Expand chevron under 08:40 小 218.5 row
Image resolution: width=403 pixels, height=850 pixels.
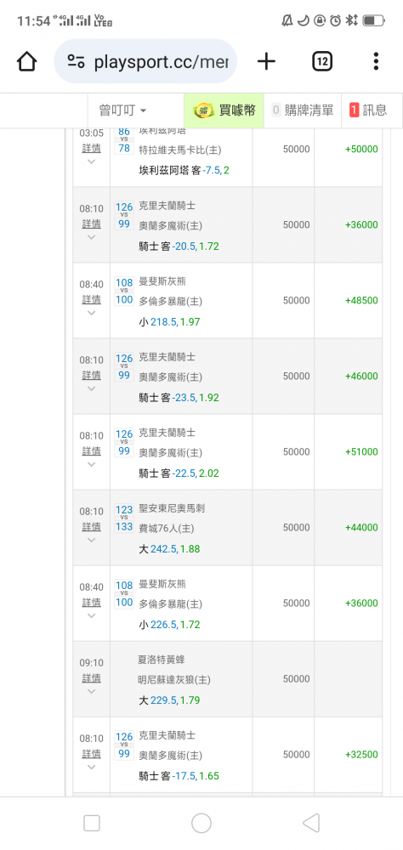point(91,313)
